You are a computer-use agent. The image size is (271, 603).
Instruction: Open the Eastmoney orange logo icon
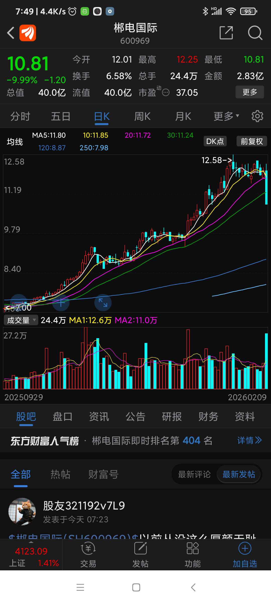click(28, 33)
